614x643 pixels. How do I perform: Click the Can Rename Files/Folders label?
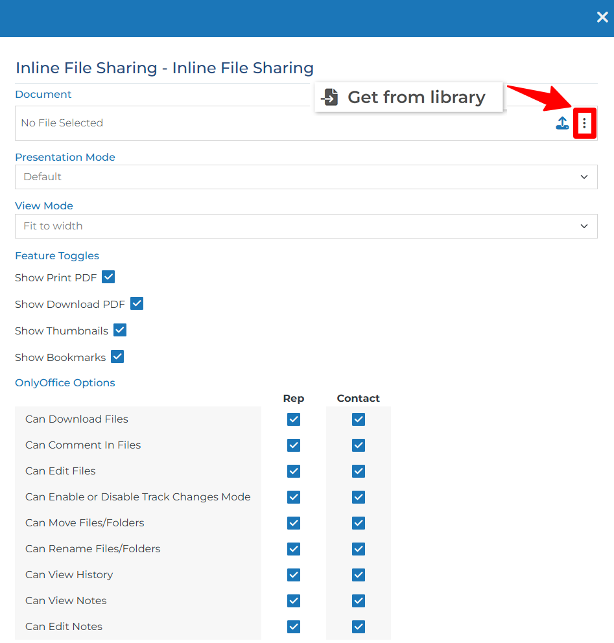93,548
